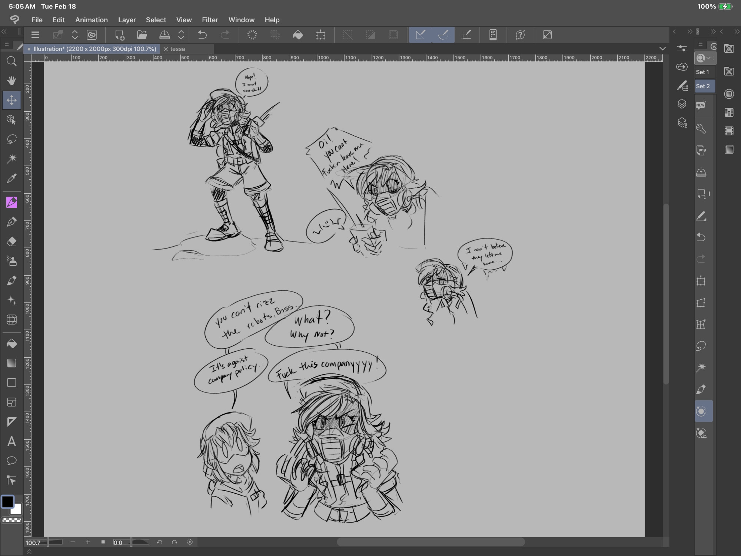
Task: Select the Auto select magic wand tool
Action: point(11,159)
